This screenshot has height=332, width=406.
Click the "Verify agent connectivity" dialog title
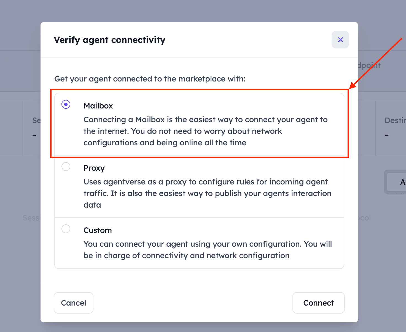tap(109, 40)
